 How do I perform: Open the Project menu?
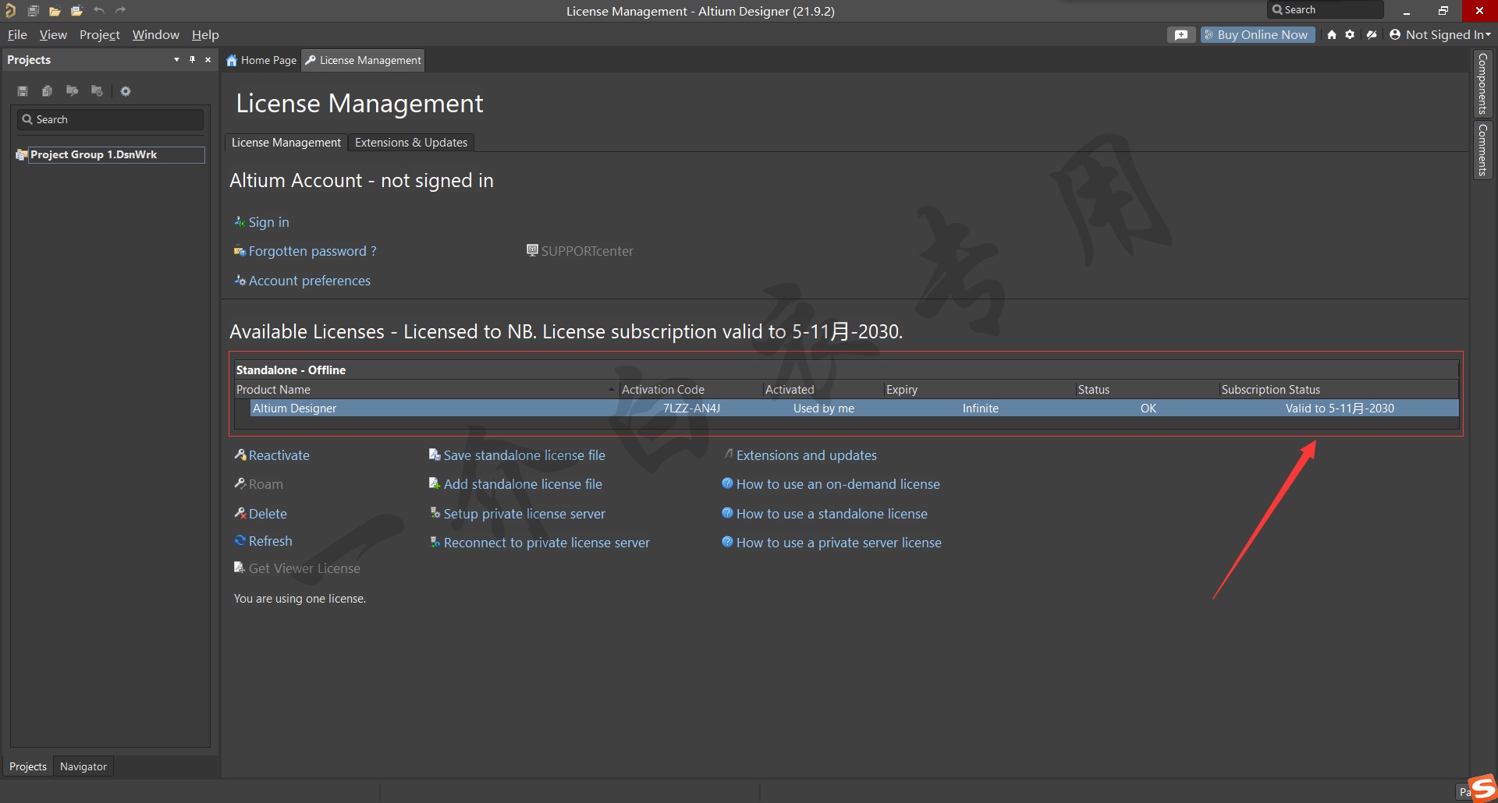click(x=100, y=35)
